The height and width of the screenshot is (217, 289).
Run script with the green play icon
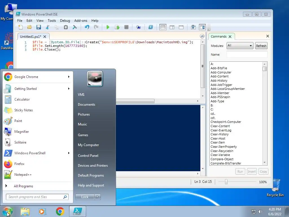108,27
